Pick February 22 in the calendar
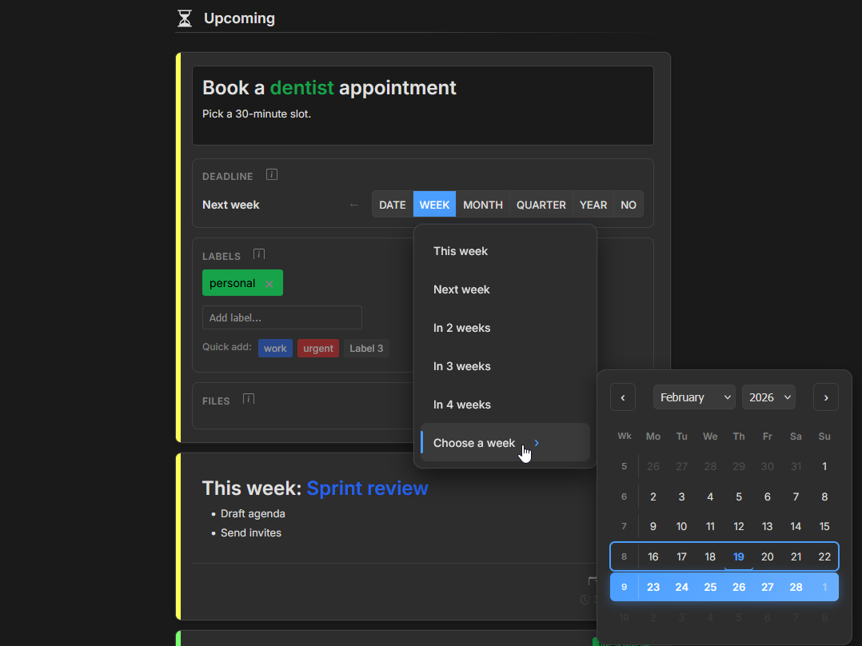Image resolution: width=862 pixels, height=646 pixels. pyautogui.click(x=824, y=557)
